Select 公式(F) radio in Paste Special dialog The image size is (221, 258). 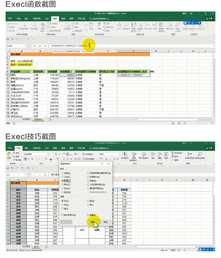point(62,177)
